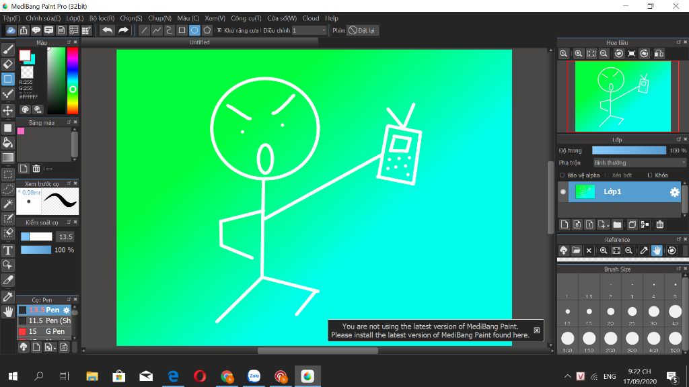Open the Lớp(L) menu
Image resolution: width=689 pixels, height=387 pixels.
(x=75, y=18)
